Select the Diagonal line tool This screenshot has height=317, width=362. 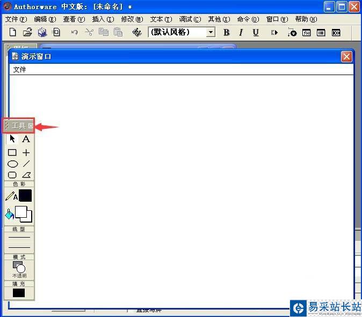(26, 164)
